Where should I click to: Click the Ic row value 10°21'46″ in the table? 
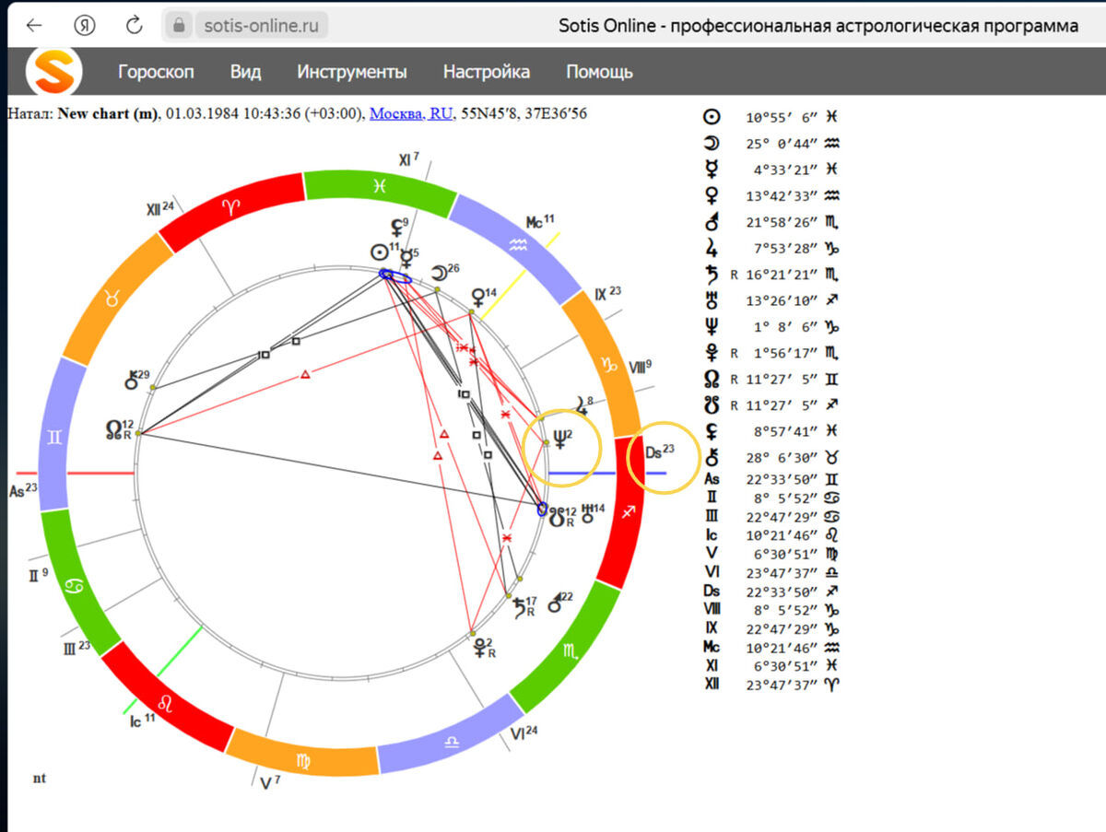(x=781, y=534)
